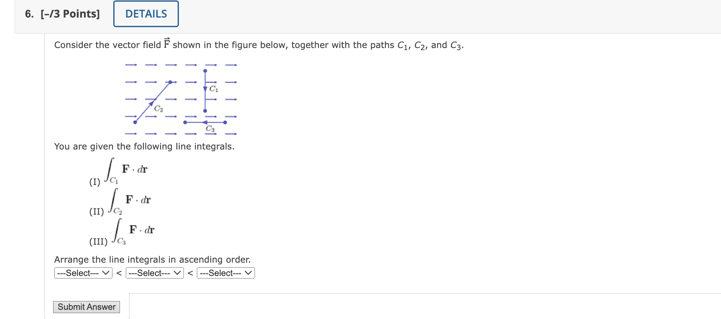Click the first less-than symbol between dropdowns
721x319 pixels.
coord(119,273)
